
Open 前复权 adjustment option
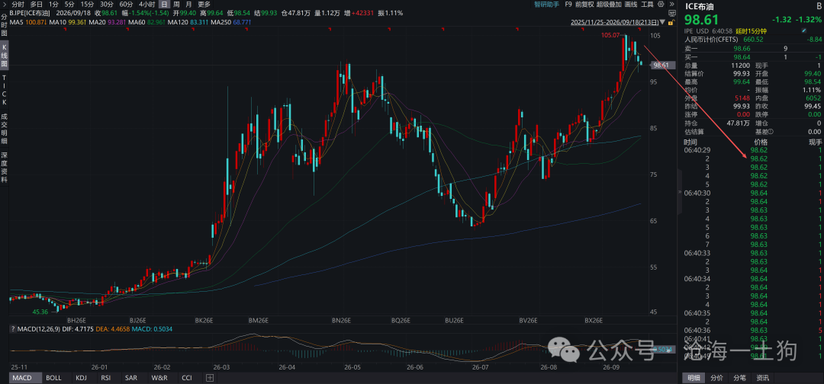[584, 5]
